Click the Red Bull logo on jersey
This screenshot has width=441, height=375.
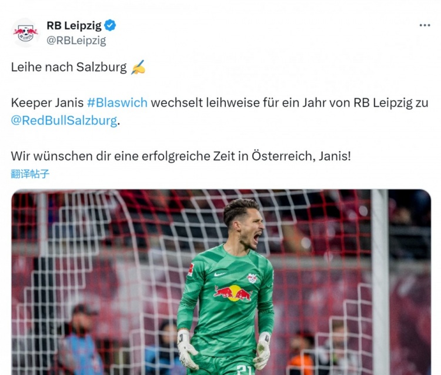233,293
